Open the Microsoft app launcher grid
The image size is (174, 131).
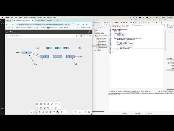[7, 32]
